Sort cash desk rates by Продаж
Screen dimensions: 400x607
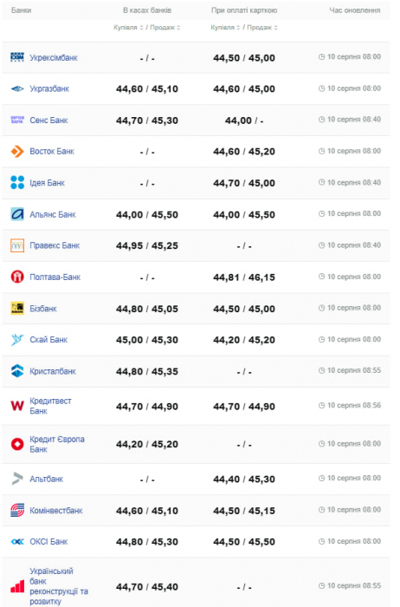(x=165, y=28)
